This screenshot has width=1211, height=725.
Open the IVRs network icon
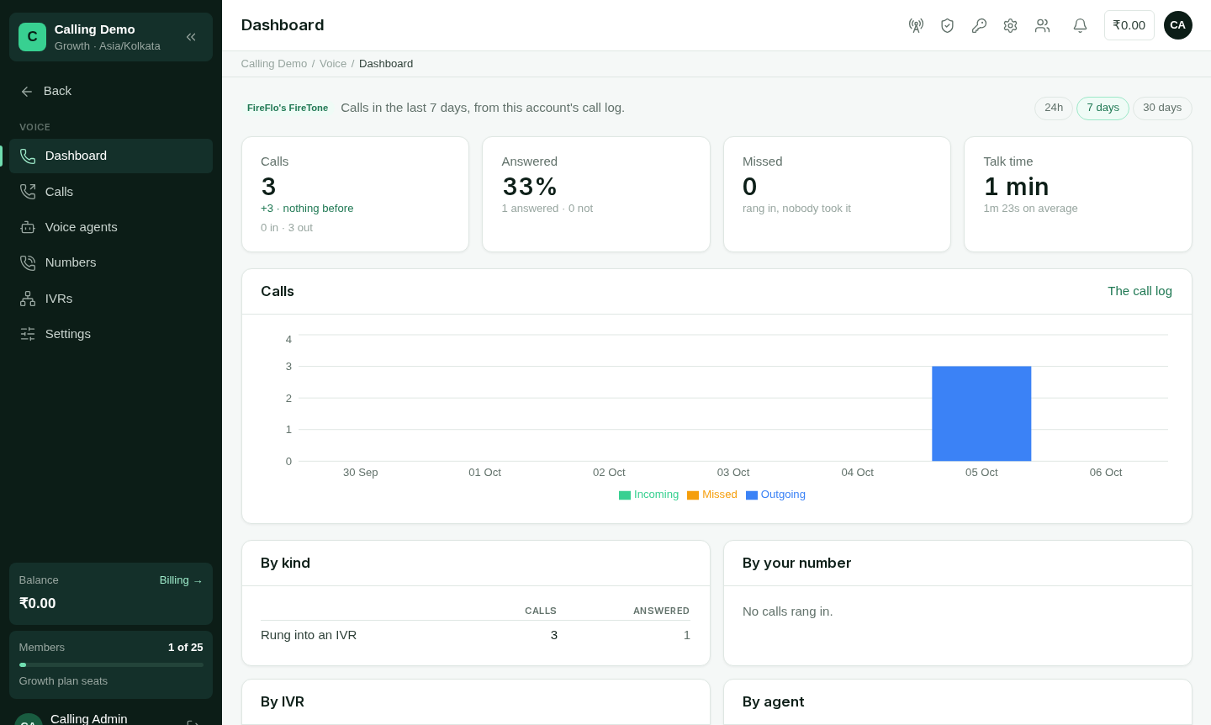(x=28, y=299)
